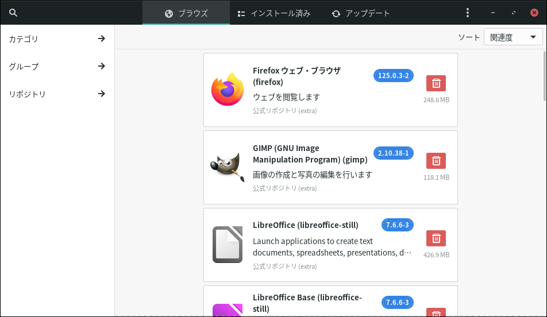Viewport: 547px width, 317px height.
Task: Open the LibreOffice (libreoffice-still) title
Action: 306,225
